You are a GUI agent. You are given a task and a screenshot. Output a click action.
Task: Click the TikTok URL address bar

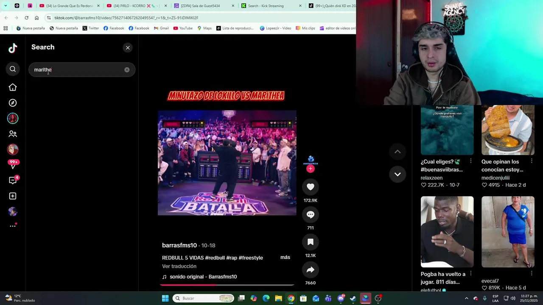(x=199, y=18)
